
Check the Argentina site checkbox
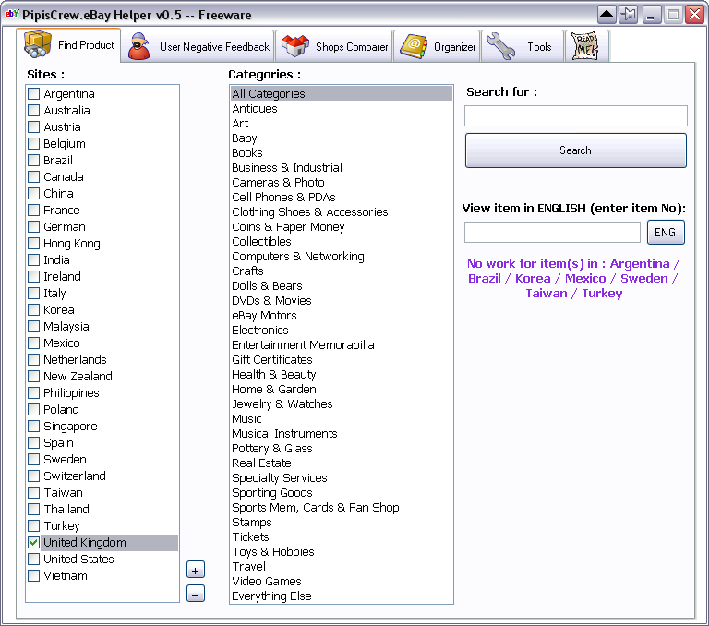(x=33, y=93)
